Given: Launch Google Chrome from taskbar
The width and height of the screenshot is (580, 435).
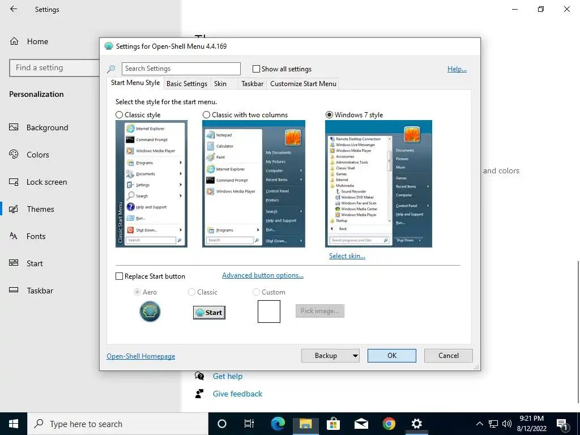Looking at the screenshot, I should [x=389, y=424].
